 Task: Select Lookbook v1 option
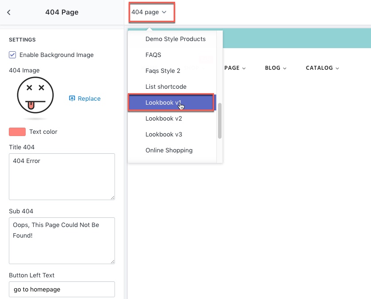172,102
